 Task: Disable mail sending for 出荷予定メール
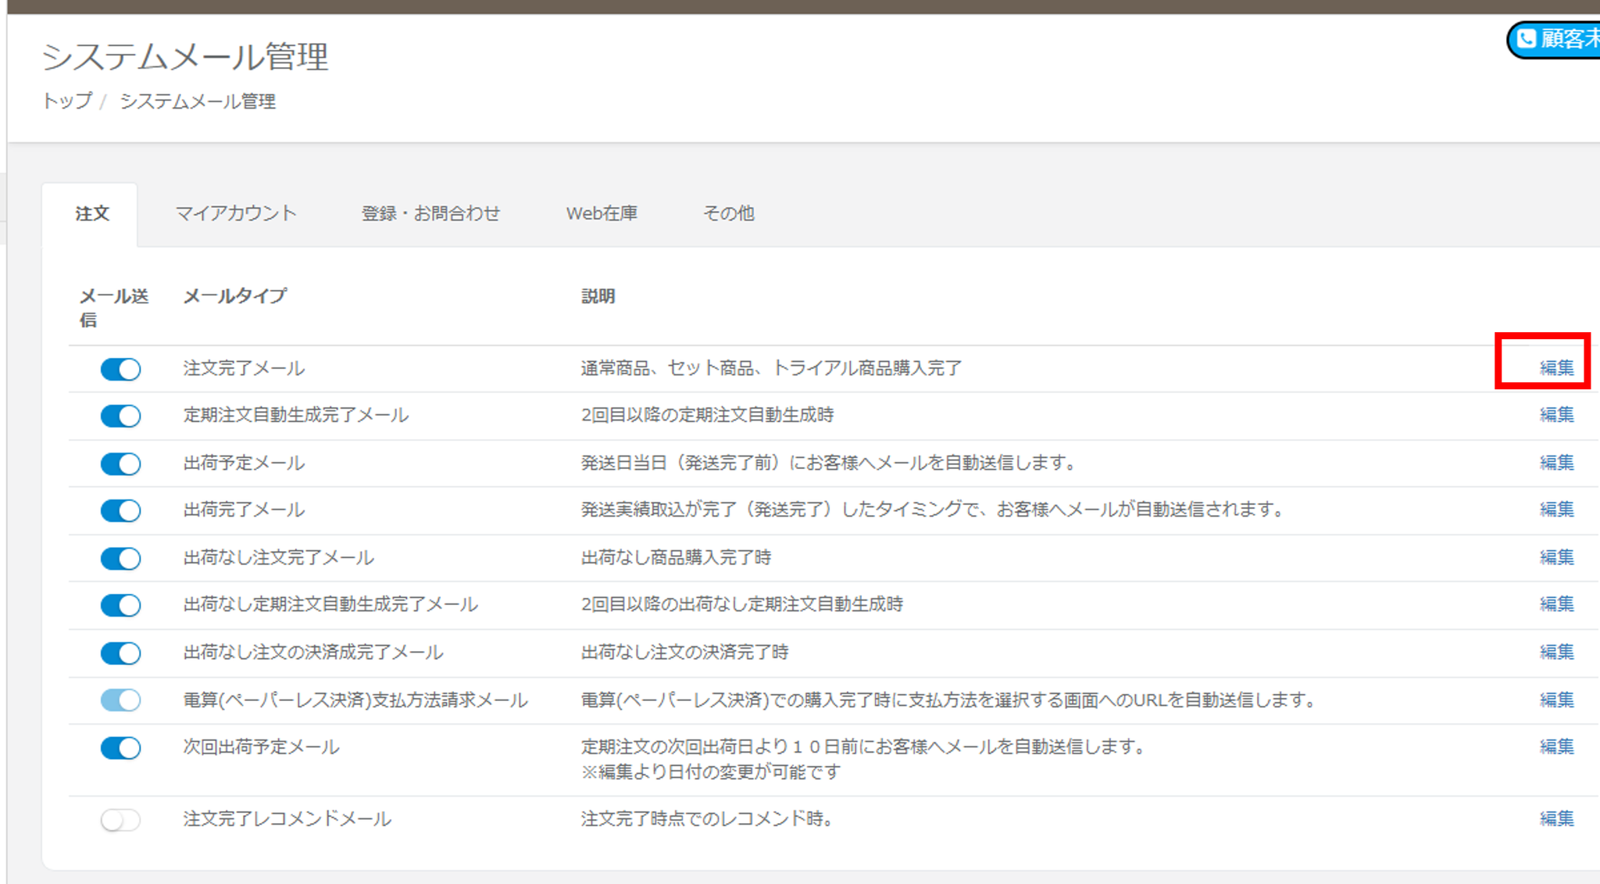click(x=120, y=463)
